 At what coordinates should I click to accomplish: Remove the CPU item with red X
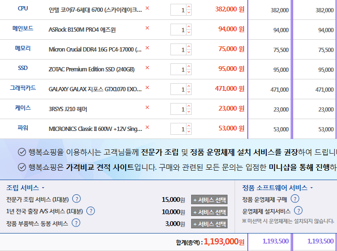coord(147,8)
